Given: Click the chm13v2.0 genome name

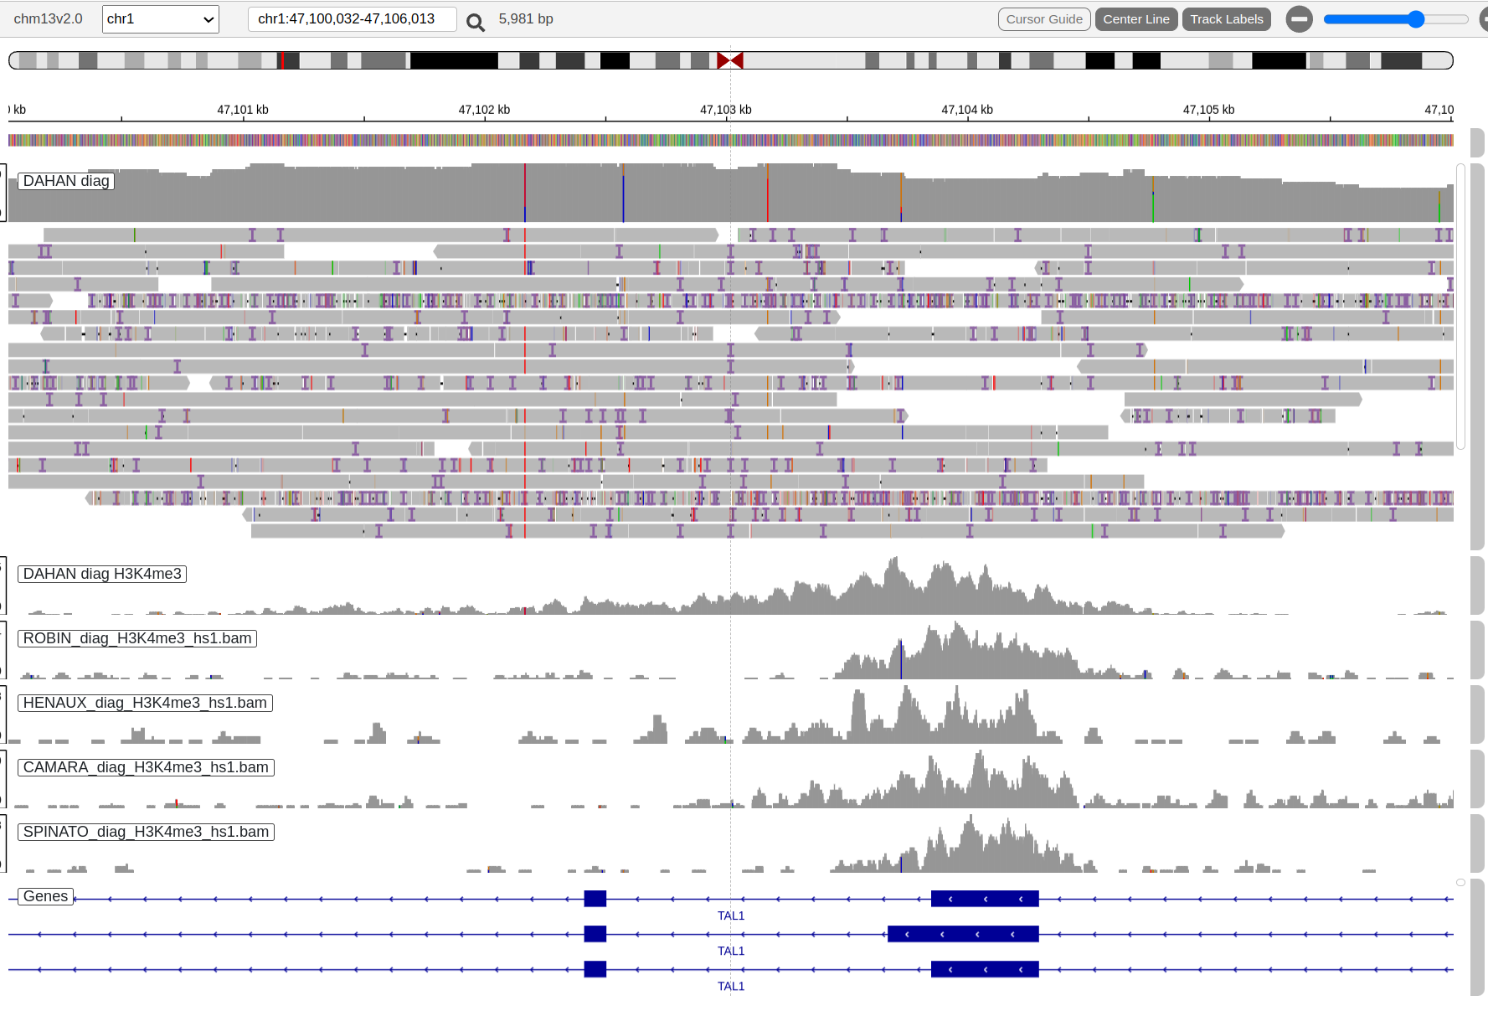Looking at the screenshot, I should click(48, 19).
